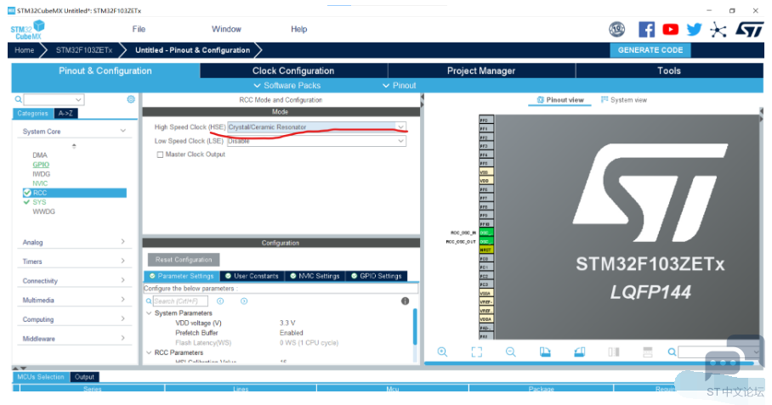This screenshot has height=405, width=772.
Task: Click the search magnifier in category panel
Action: pyautogui.click(x=18, y=99)
